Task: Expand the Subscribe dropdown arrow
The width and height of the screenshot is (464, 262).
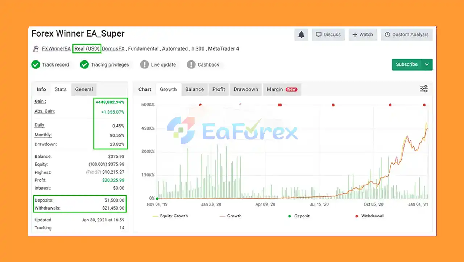Action: click(x=427, y=64)
